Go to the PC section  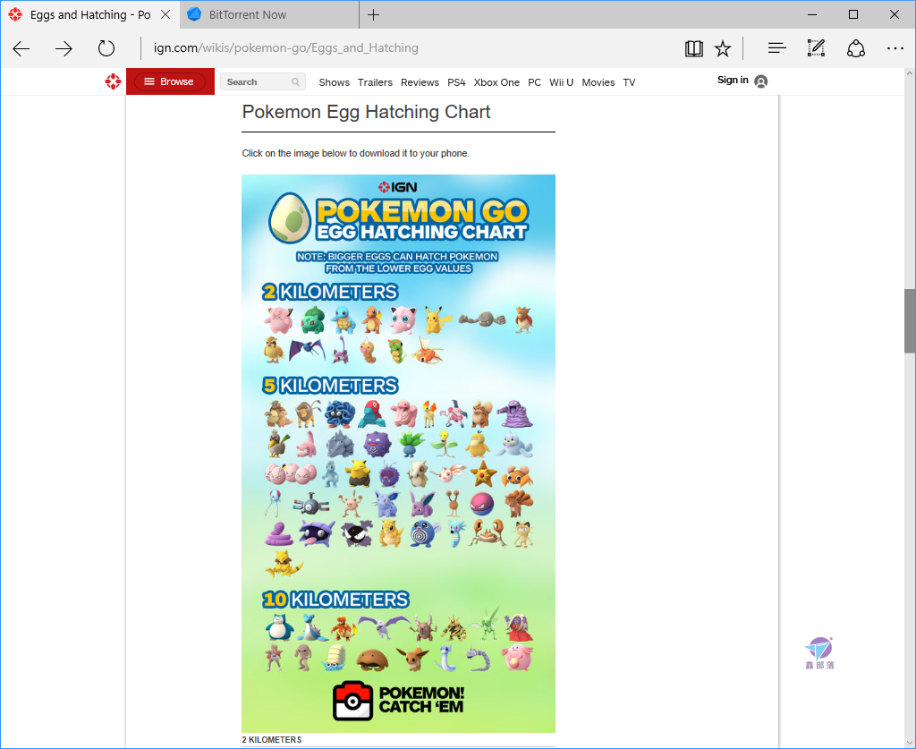coord(535,82)
